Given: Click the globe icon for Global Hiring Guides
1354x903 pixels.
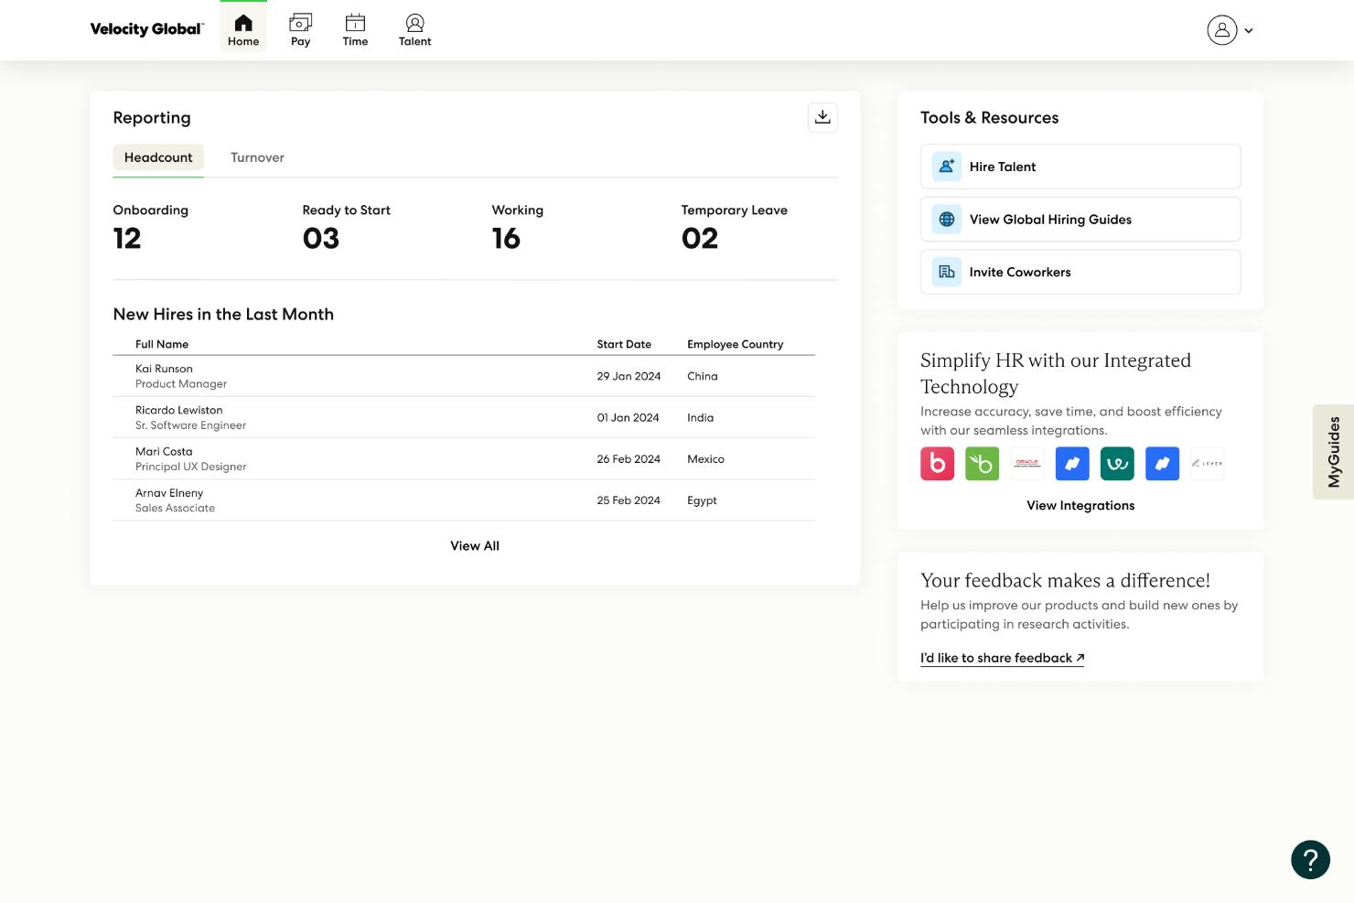Looking at the screenshot, I should 946,219.
